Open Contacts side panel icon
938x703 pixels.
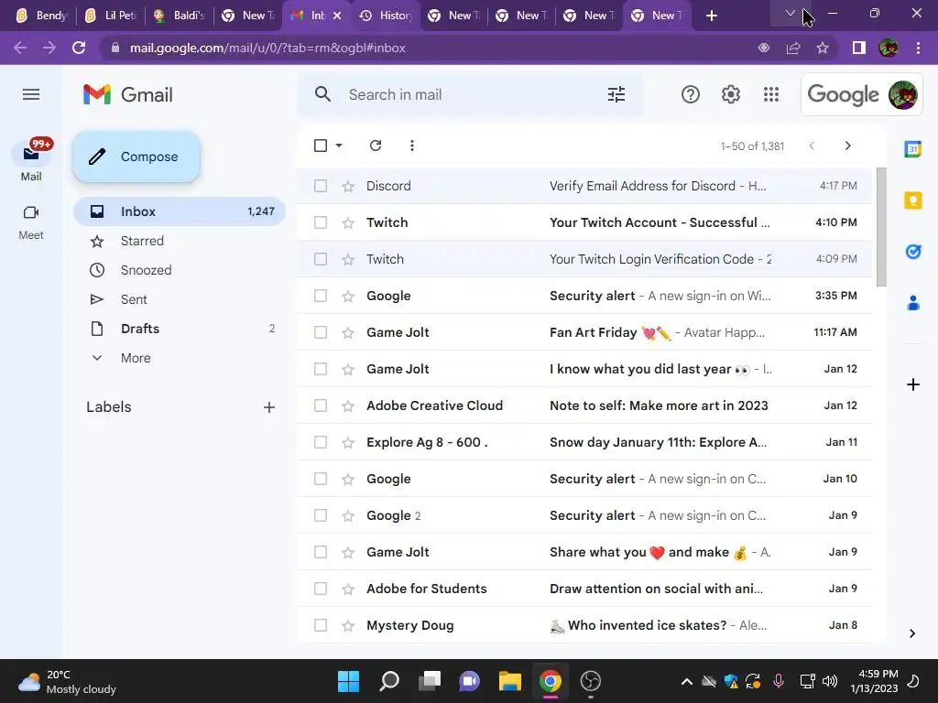click(x=913, y=303)
